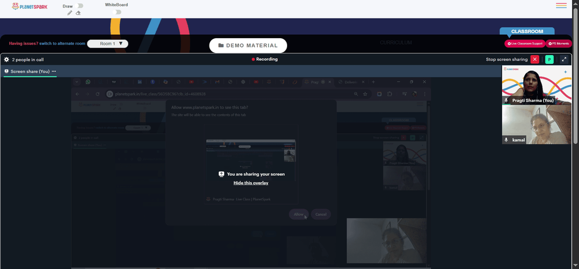This screenshot has height=269, width=579.
Task: Click kamal's video tile
Action: pyautogui.click(x=536, y=125)
